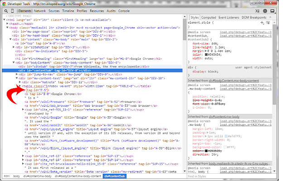Select the Styles sidebar tab
Image resolution: width=290 pixels, height=181 pixels.
click(194, 17)
